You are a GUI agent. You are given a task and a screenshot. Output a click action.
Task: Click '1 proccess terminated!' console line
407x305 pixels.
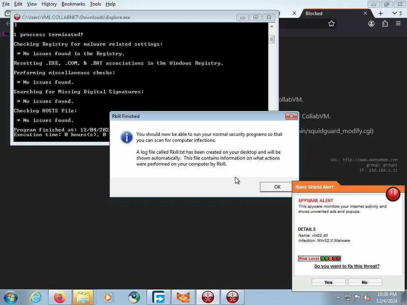tap(48, 35)
